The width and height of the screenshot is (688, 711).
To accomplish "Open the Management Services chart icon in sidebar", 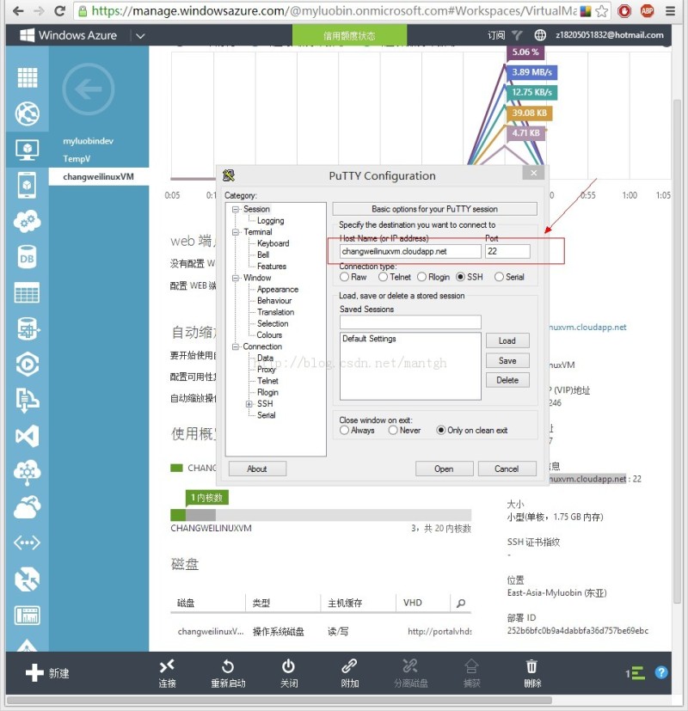I will pyautogui.click(x=28, y=616).
